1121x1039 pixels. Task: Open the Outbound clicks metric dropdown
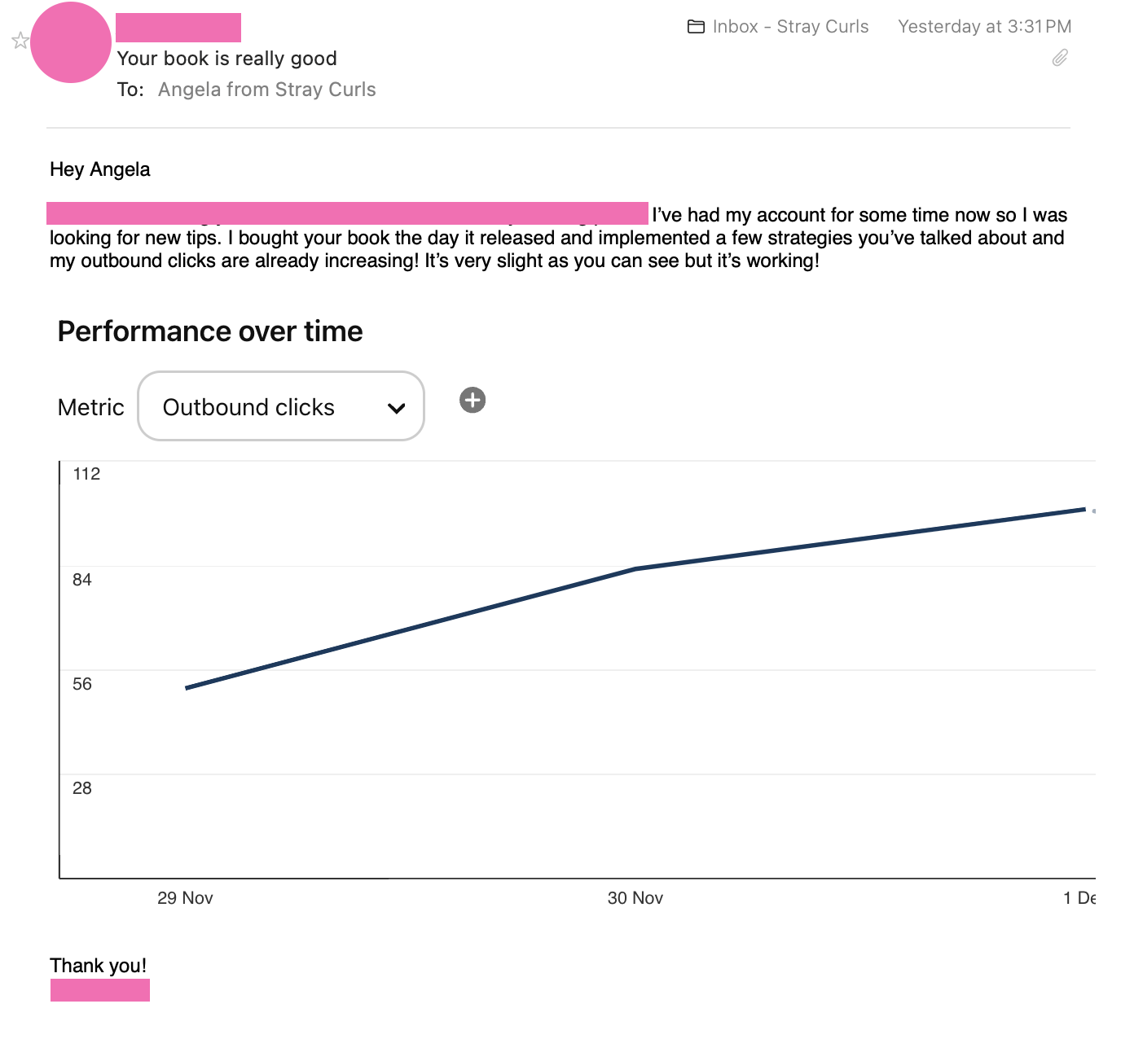click(x=280, y=406)
